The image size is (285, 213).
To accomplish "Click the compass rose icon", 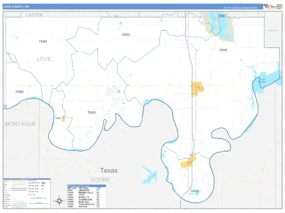I will (x=59, y=201).
